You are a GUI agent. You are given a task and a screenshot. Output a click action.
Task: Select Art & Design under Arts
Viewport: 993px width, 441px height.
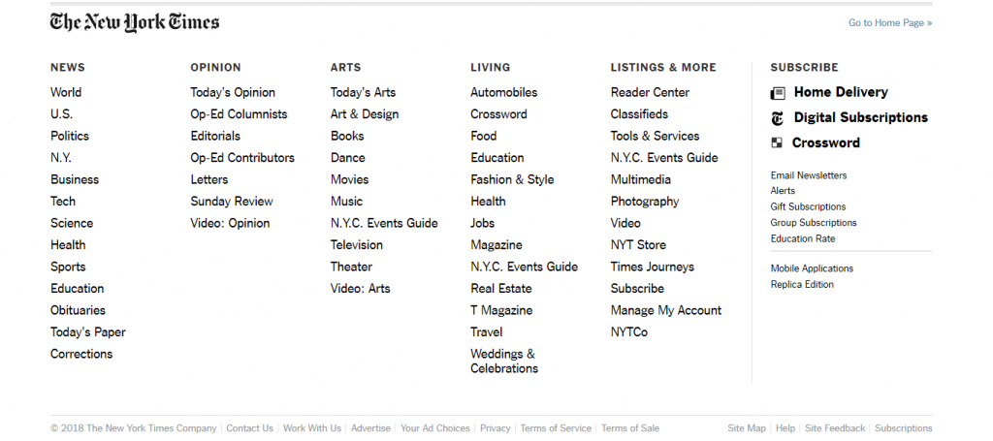click(x=364, y=114)
